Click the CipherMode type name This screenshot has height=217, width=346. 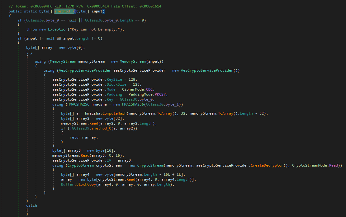pyautogui.click(x=133, y=90)
